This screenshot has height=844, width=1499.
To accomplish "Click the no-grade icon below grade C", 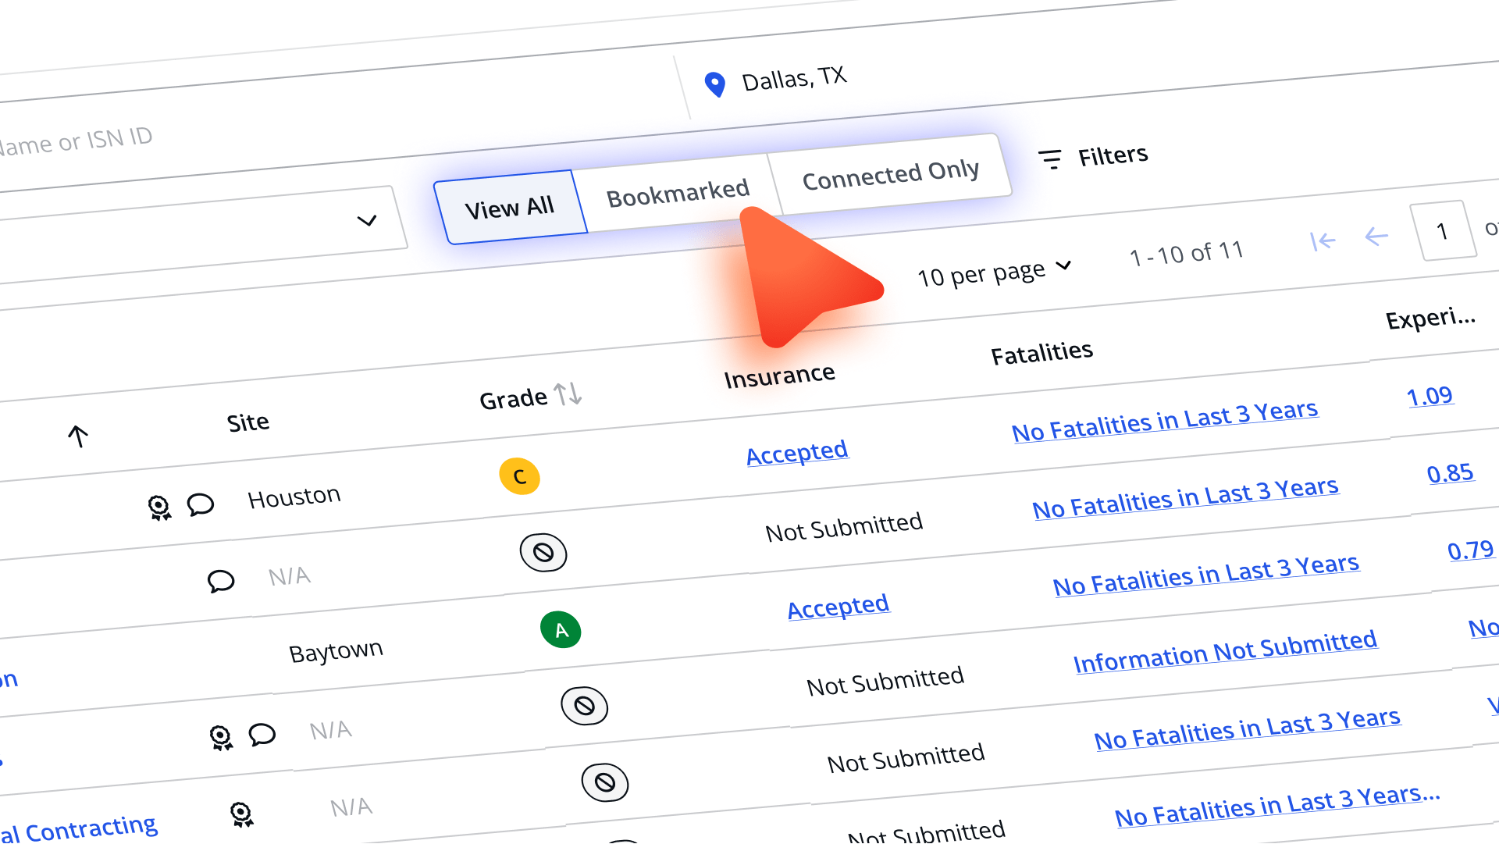I will tap(543, 553).
